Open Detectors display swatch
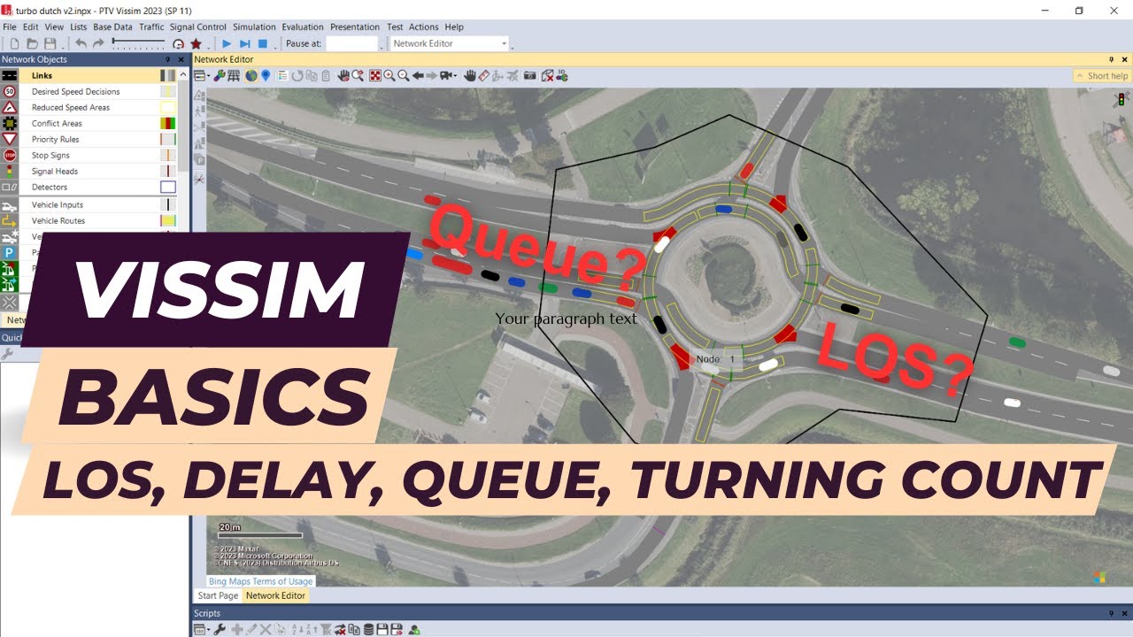Viewport: 1133px width, 637px height. coord(167,188)
